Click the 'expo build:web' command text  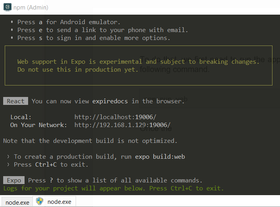[x=160, y=157]
